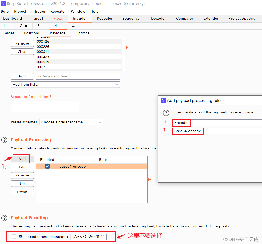Image resolution: width=262 pixels, height=244 pixels.
Task: Click Remove button for payload list
Action: point(22,43)
